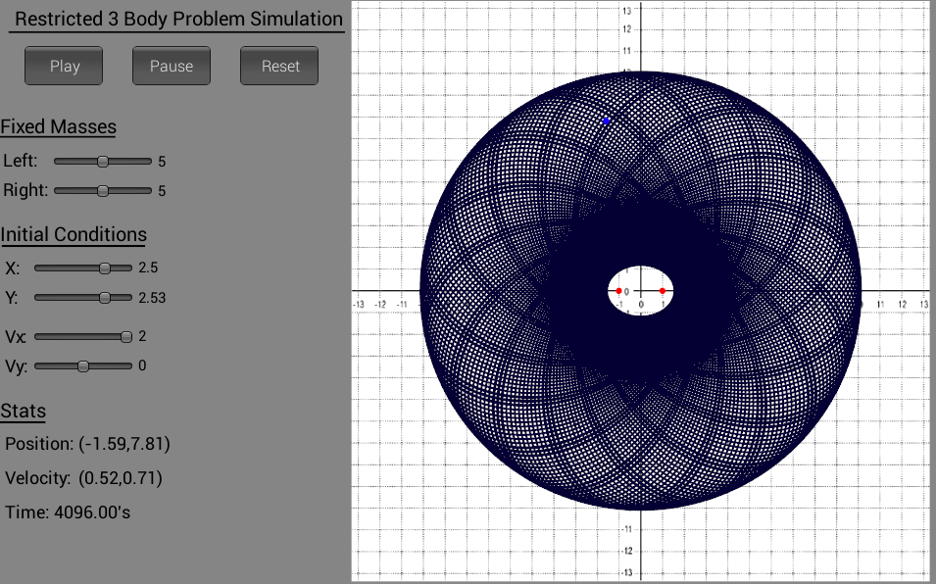This screenshot has height=584, width=936.
Task: Click the graph origin between the masses
Action: point(641,291)
